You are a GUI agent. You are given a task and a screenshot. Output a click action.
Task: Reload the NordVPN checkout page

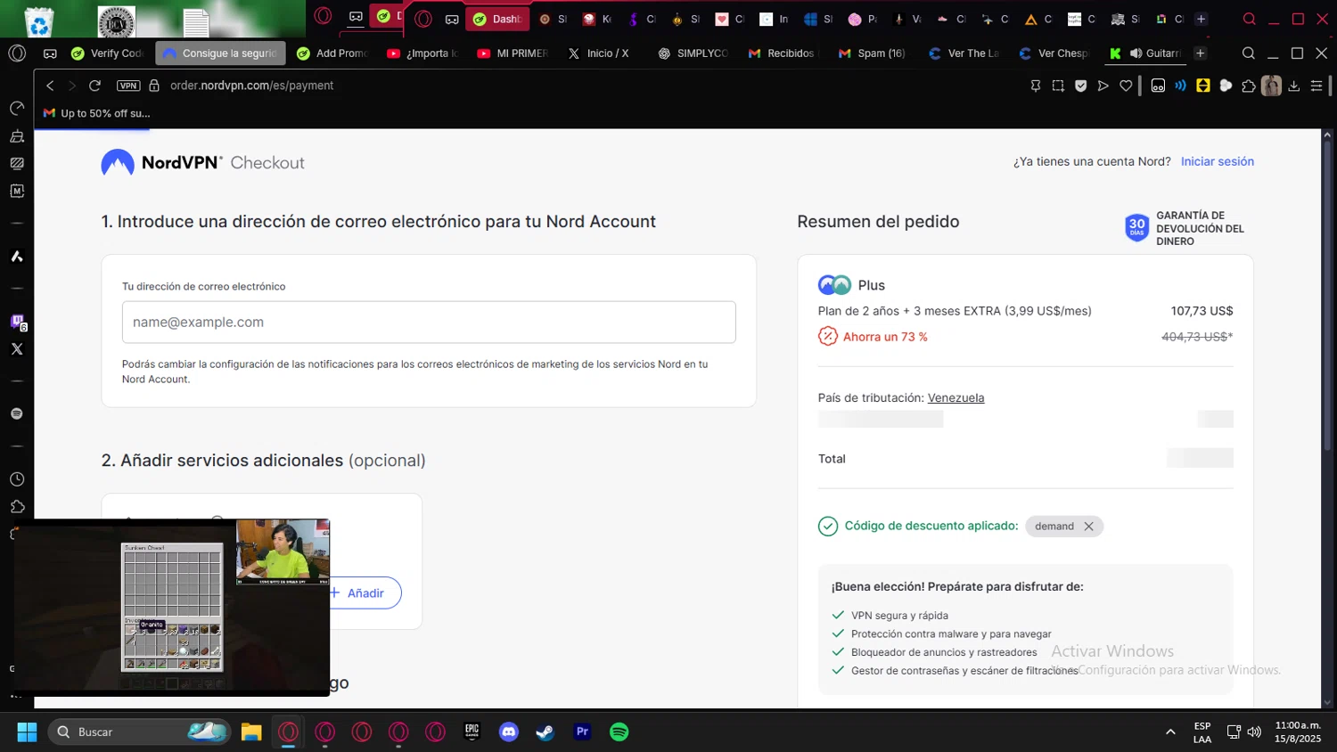94,86
